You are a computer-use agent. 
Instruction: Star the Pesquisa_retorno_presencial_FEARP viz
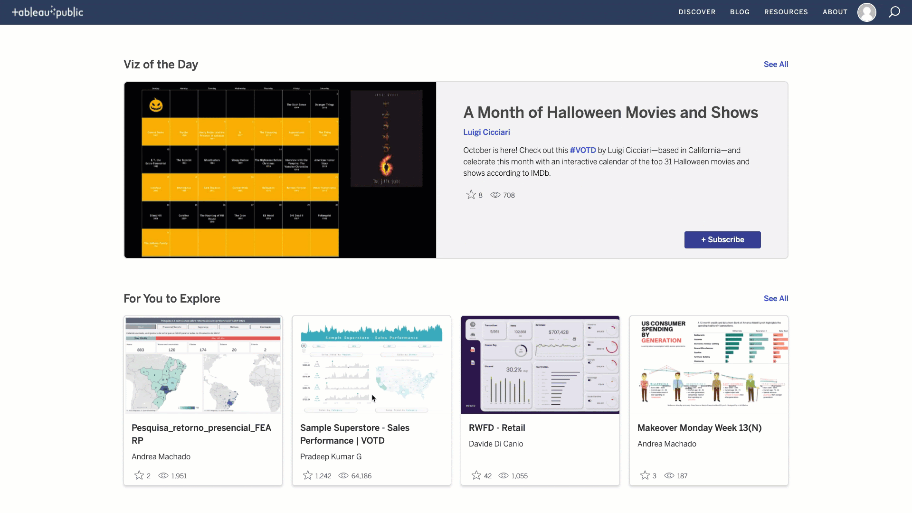pos(139,475)
